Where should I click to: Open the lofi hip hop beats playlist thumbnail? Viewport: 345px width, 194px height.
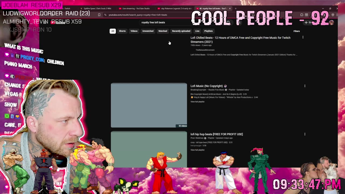pos(149,150)
